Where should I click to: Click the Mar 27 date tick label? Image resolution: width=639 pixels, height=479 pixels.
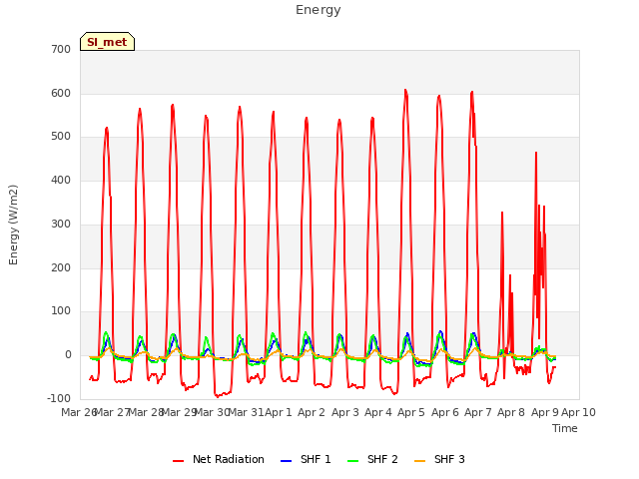click(x=112, y=412)
